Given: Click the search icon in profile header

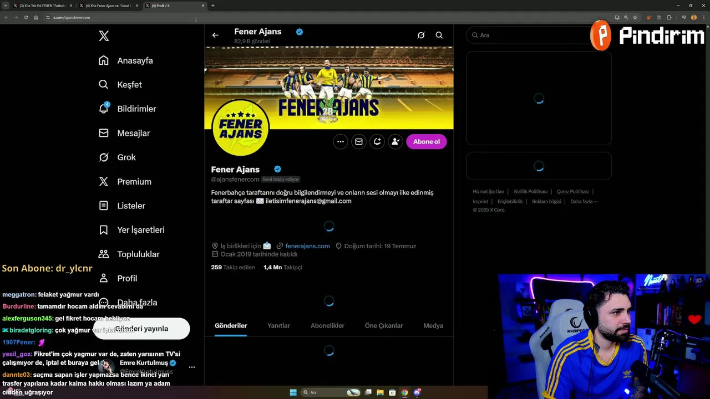Looking at the screenshot, I should tap(439, 35).
